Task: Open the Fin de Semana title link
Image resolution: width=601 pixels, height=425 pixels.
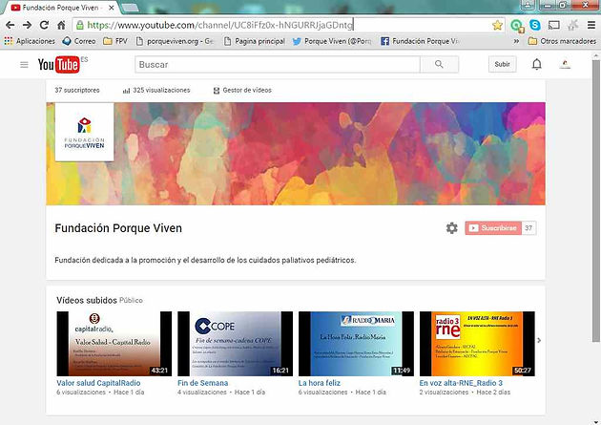Action: [203, 383]
